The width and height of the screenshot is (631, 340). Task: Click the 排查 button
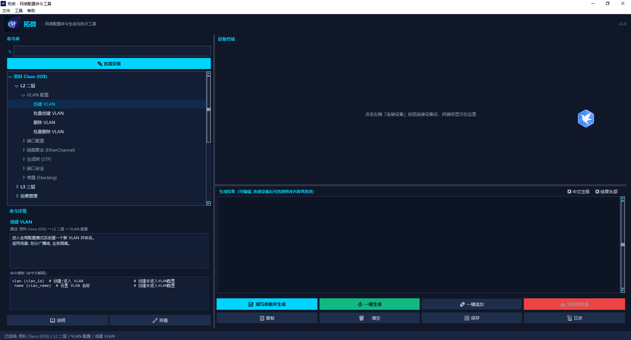(x=160, y=320)
